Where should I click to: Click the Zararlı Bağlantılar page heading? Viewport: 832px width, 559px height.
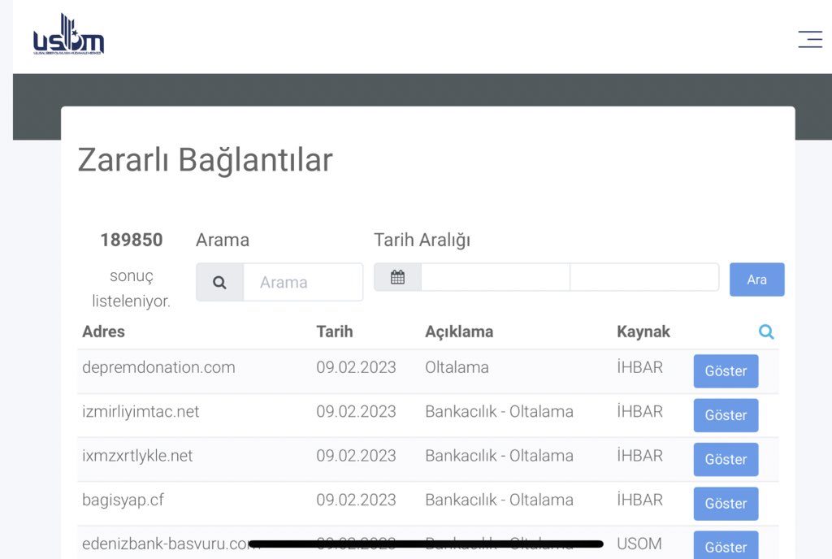click(206, 160)
